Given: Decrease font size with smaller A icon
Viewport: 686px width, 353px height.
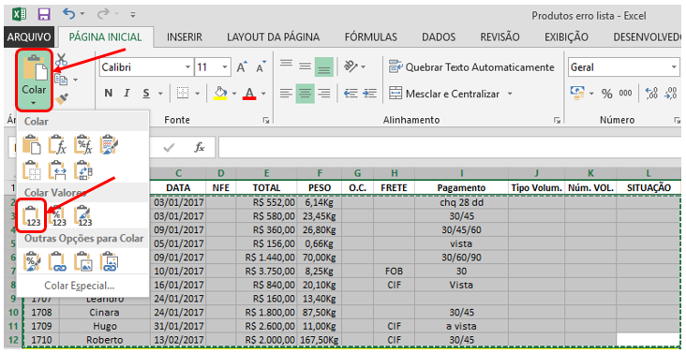Looking at the screenshot, I should tap(261, 66).
